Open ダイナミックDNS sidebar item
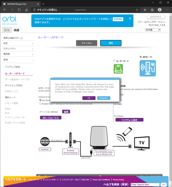 pyautogui.click(x=14, y=85)
